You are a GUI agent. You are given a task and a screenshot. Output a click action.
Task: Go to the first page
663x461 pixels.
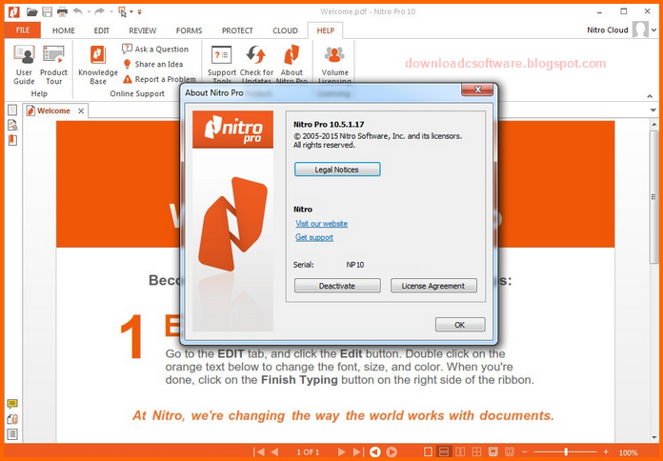259,451
